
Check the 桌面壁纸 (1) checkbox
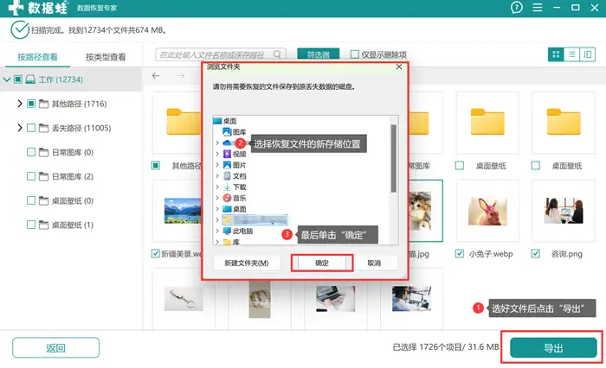coord(31,225)
